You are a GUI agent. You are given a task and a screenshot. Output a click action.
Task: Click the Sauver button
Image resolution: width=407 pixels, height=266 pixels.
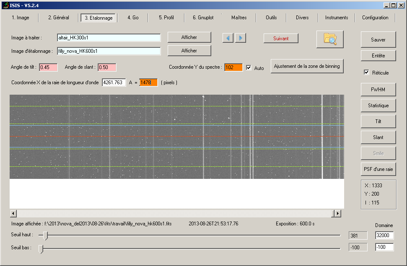(378, 40)
